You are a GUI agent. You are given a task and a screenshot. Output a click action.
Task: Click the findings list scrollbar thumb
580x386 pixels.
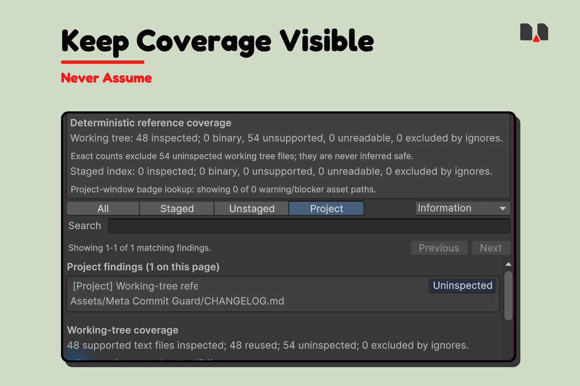(x=508, y=295)
